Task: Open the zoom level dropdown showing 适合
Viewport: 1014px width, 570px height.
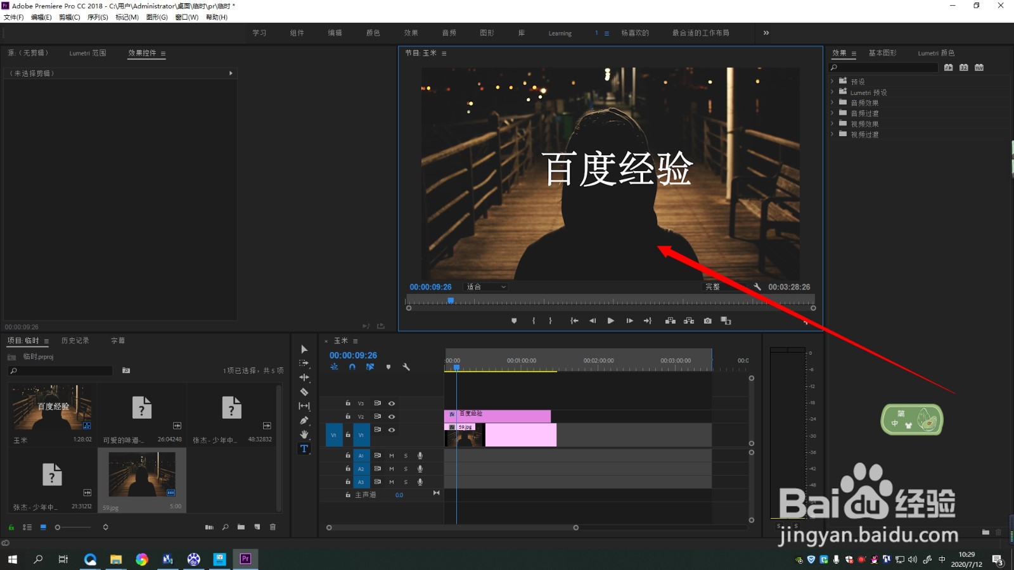Action: point(486,287)
